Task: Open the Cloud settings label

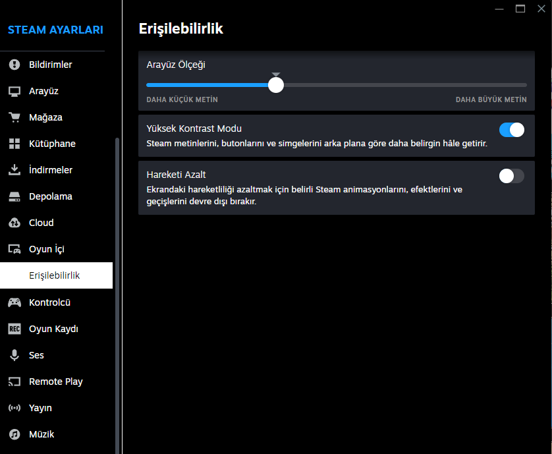Action: tap(41, 223)
